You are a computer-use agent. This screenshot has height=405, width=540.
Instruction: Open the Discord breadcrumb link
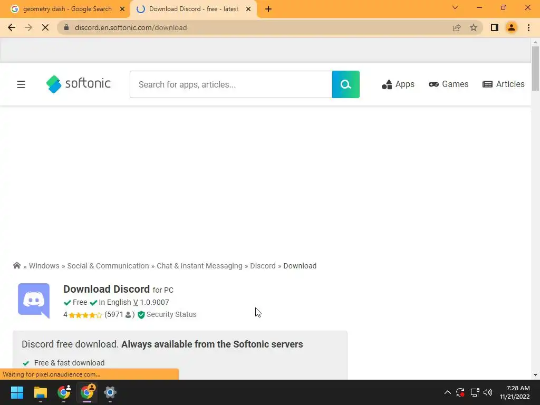[x=263, y=266]
